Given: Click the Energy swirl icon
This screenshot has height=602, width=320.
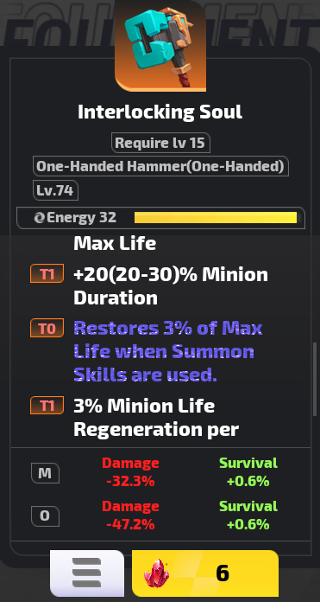Looking at the screenshot, I should (x=40, y=218).
